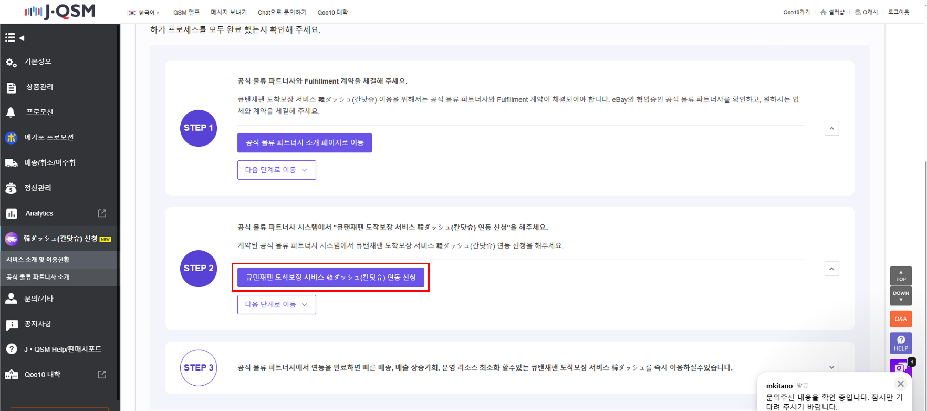Image resolution: width=927 pixels, height=411 pixels.
Task: Open the orange Q&A floating button
Action: pyautogui.click(x=901, y=319)
